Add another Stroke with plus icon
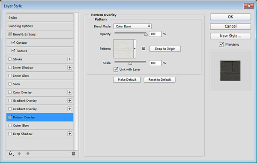 70,59
